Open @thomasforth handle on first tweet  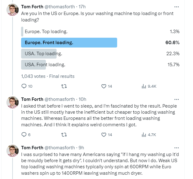pos(60,7)
